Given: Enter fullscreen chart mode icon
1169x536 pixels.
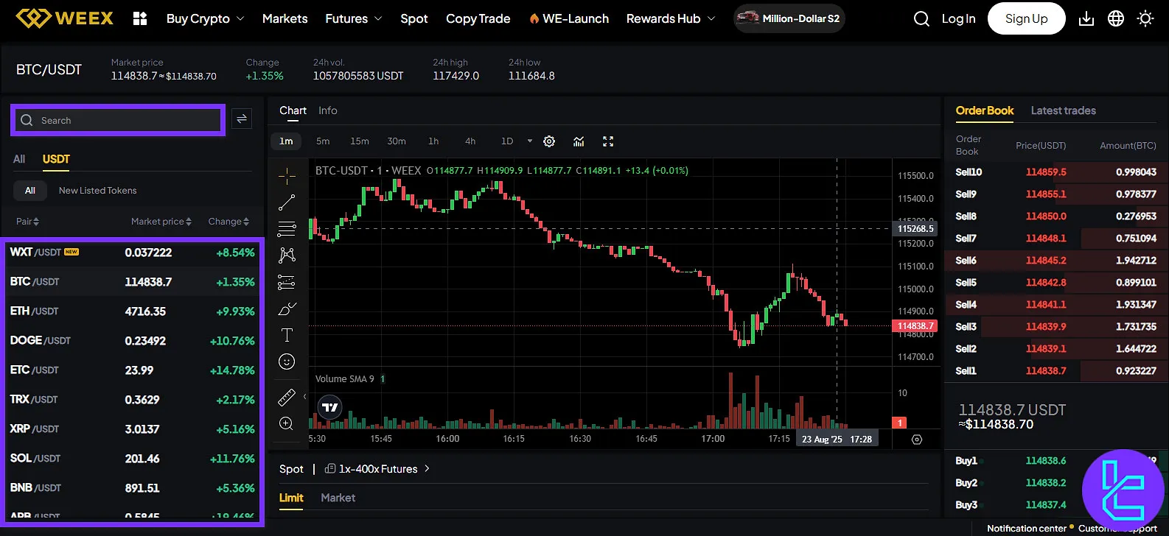Looking at the screenshot, I should (608, 141).
